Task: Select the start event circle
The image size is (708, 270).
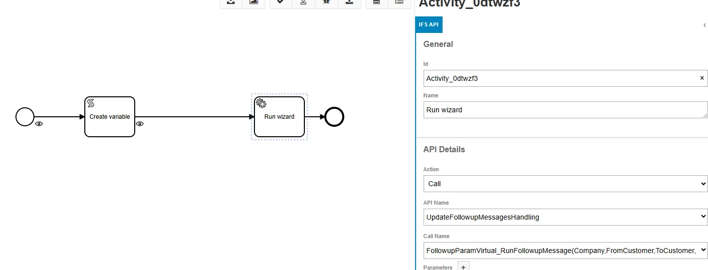Action: click(25, 117)
